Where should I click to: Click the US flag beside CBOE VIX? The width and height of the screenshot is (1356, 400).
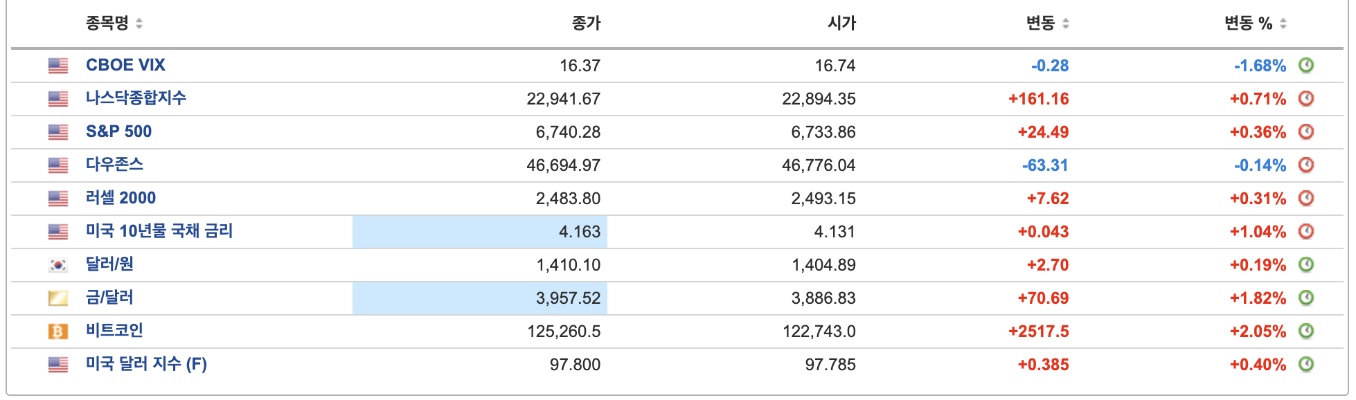58,65
